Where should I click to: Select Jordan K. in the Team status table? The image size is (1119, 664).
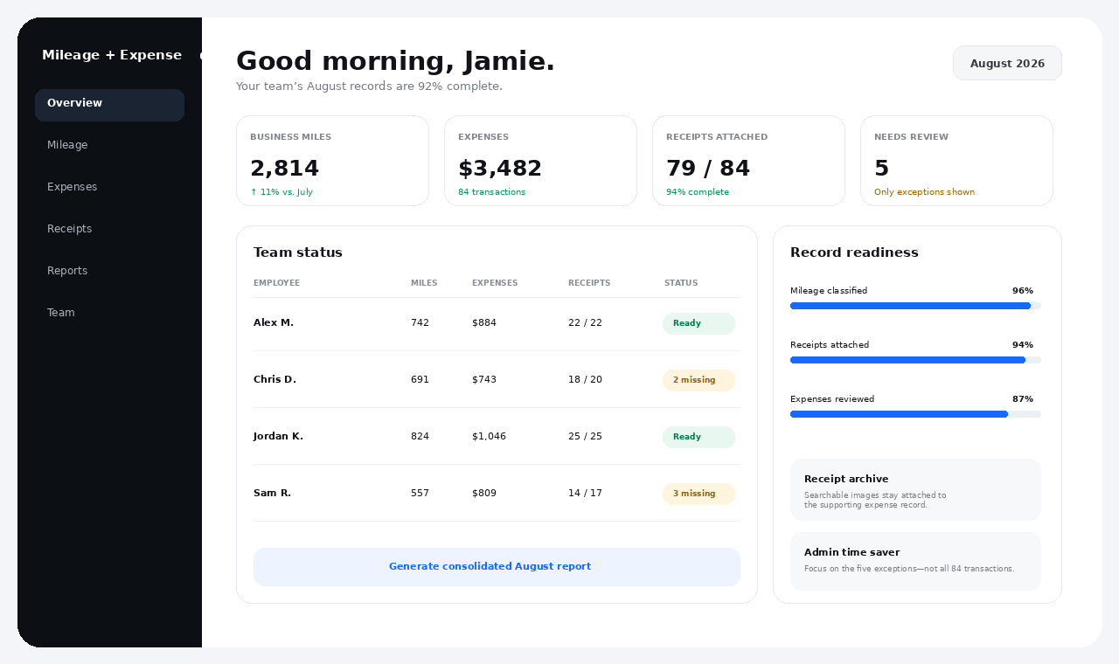pos(278,437)
